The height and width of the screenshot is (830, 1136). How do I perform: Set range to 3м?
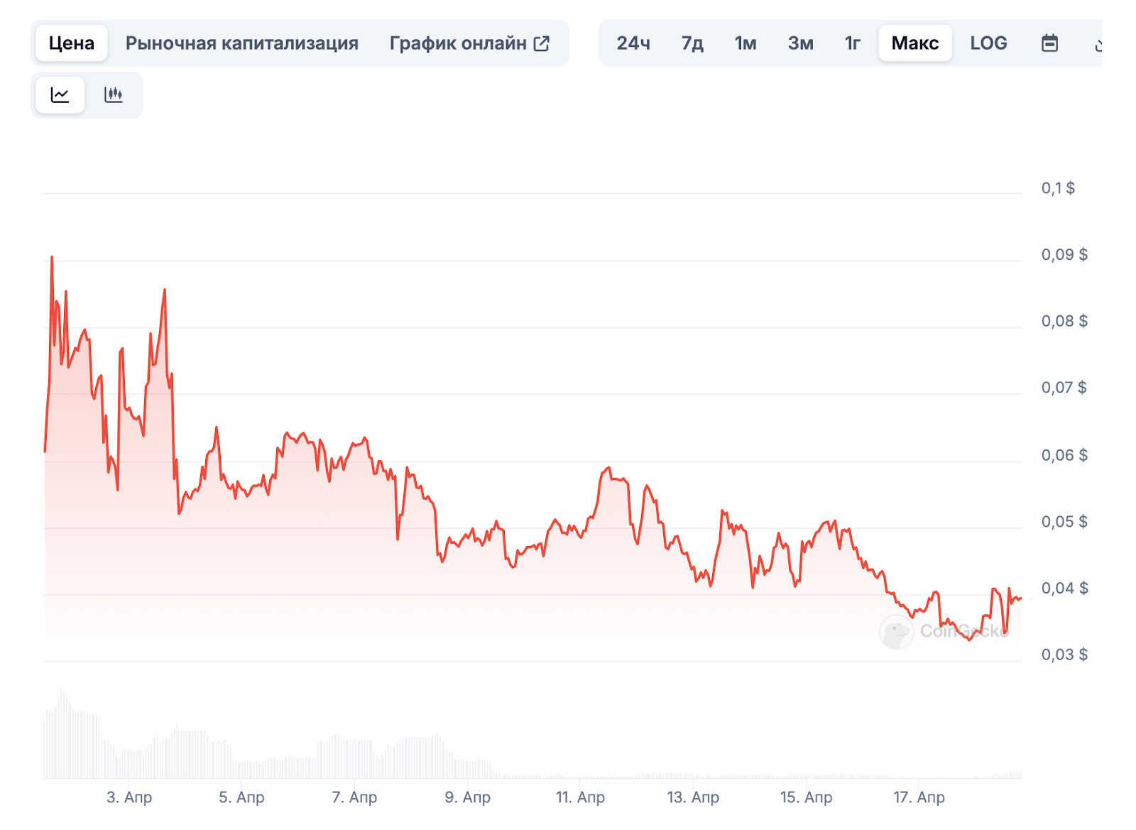(x=801, y=43)
